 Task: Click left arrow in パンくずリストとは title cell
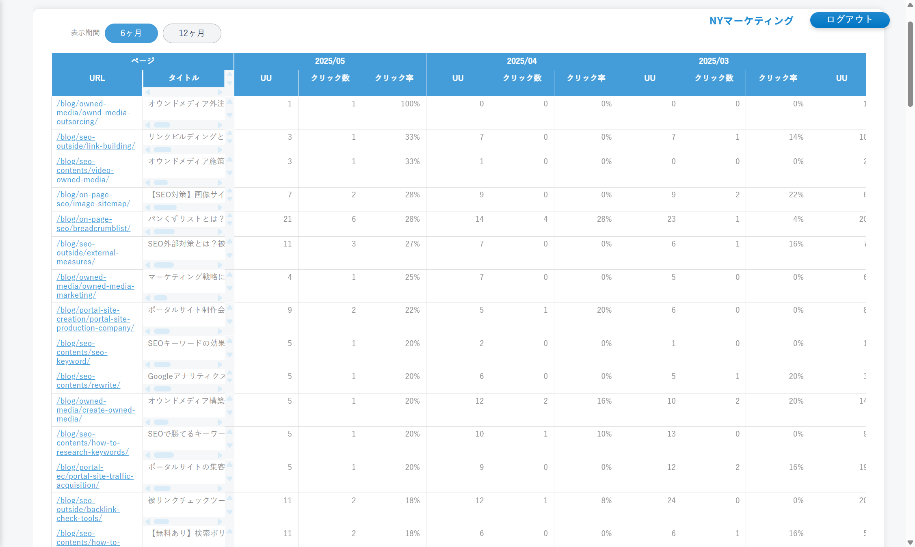tap(147, 232)
